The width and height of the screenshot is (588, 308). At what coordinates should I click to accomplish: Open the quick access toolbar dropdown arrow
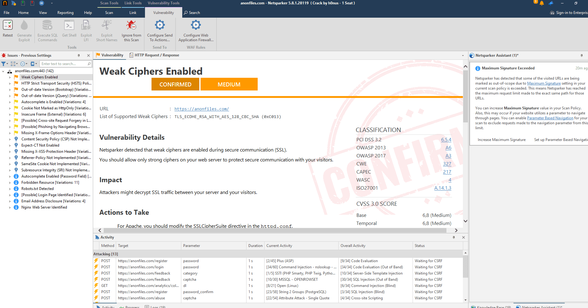point(52,3)
